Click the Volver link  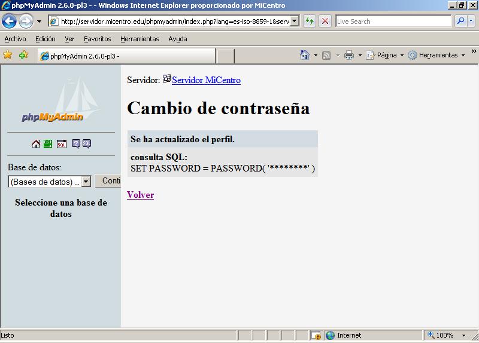140,195
